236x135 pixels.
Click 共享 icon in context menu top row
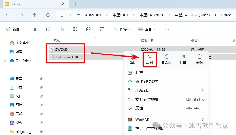pos(183,60)
